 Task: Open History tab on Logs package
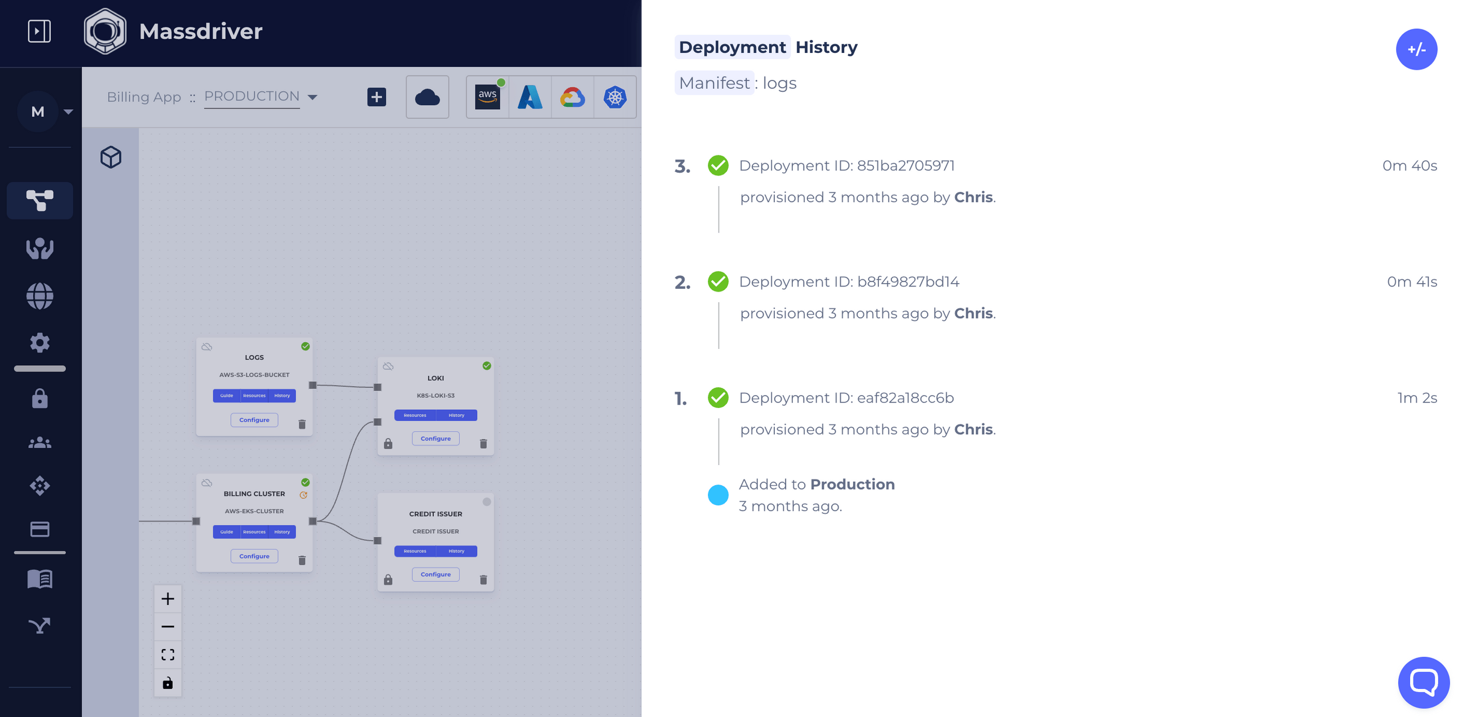click(282, 396)
